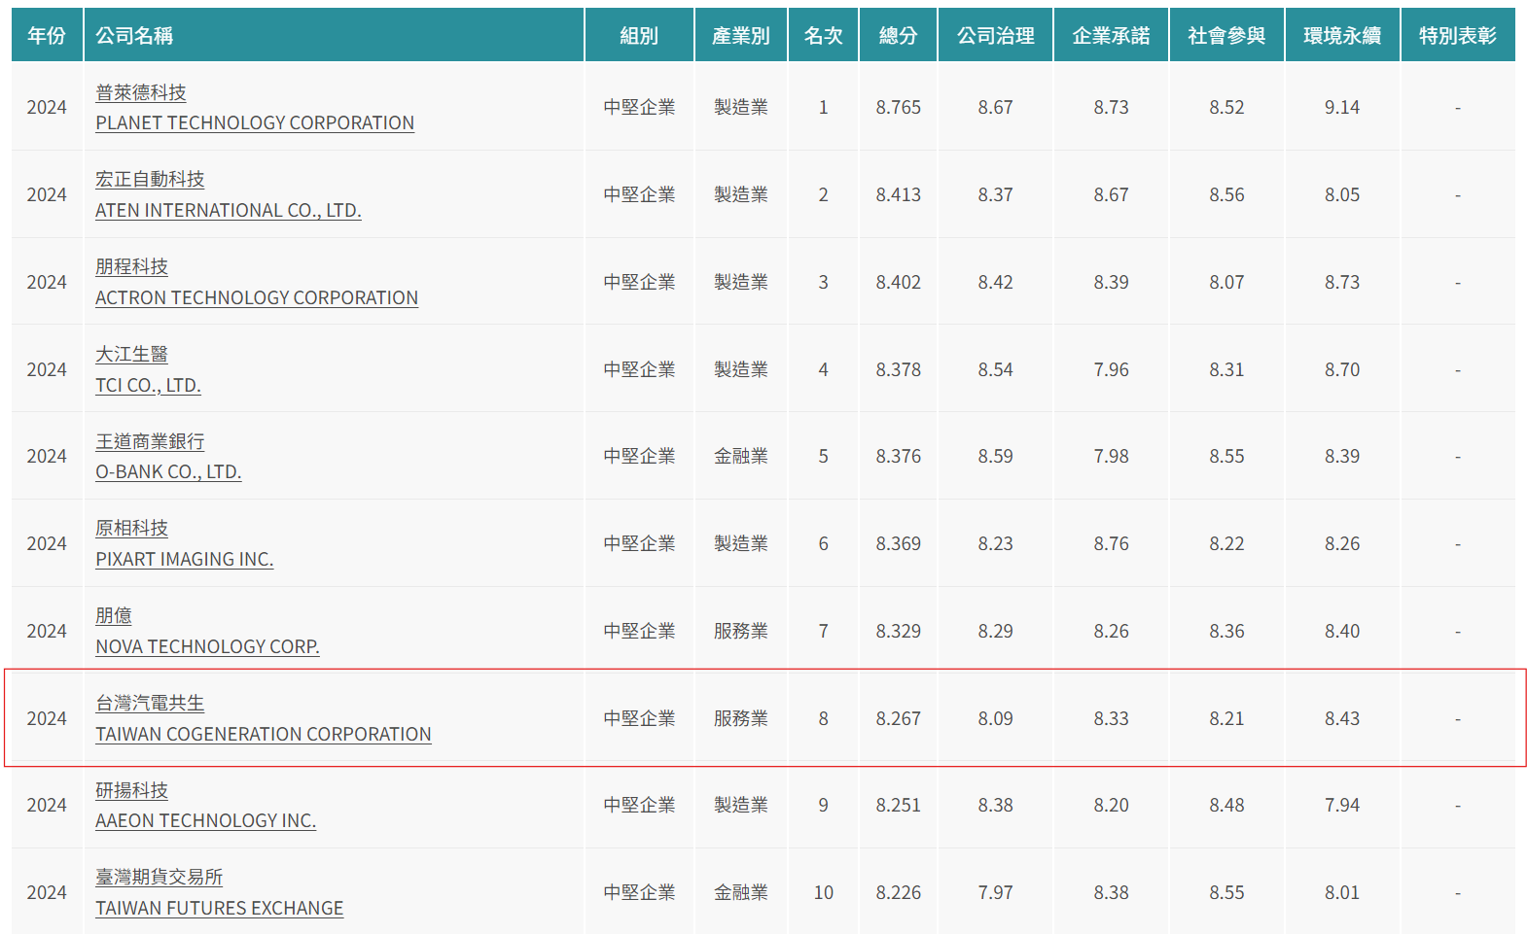Open the O-BANK CO., LTD. link
1527x934 pixels.
tap(168, 471)
